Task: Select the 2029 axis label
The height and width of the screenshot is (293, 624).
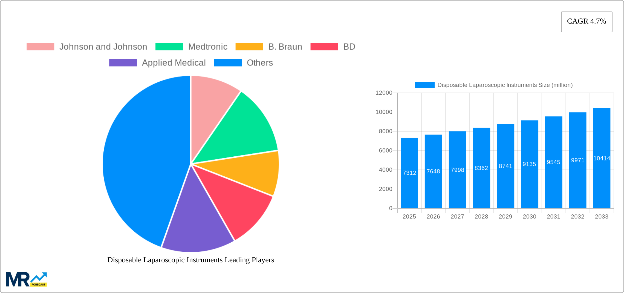Action: (x=505, y=217)
